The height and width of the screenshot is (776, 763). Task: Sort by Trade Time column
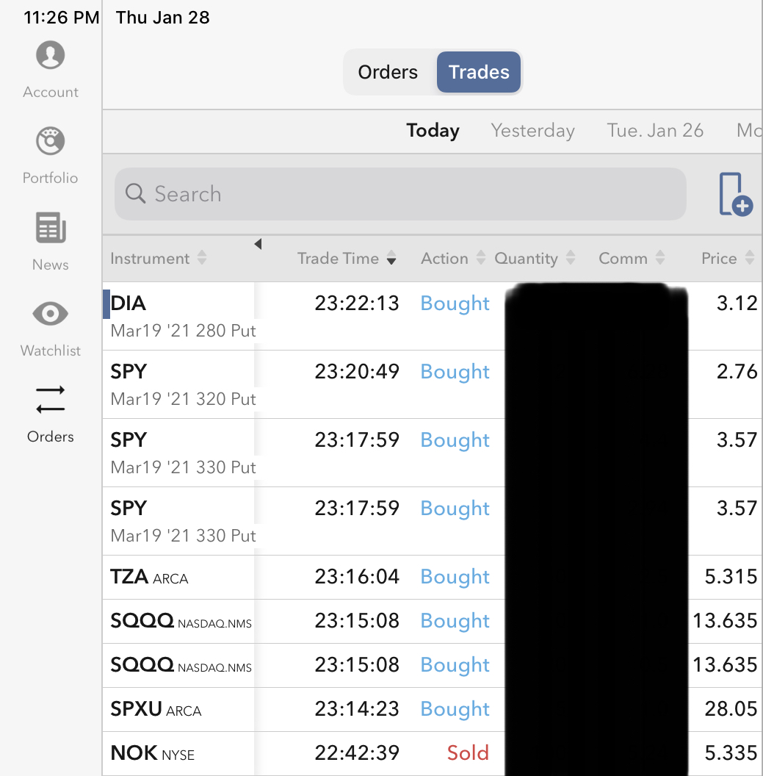point(347,259)
